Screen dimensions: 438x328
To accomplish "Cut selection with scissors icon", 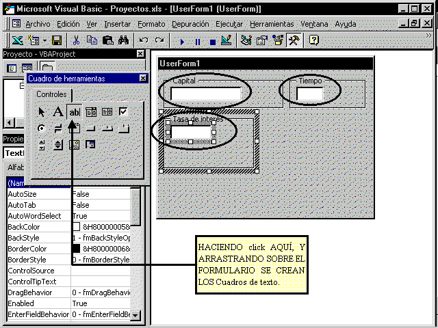I will tap(76, 41).
